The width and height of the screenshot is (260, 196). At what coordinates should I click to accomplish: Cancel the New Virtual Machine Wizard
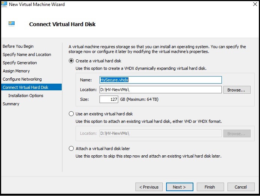pyautogui.click(x=241, y=187)
